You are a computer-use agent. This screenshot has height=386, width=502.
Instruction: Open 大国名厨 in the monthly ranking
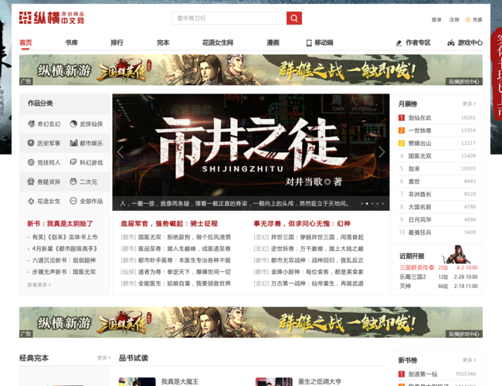click(x=419, y=207)
